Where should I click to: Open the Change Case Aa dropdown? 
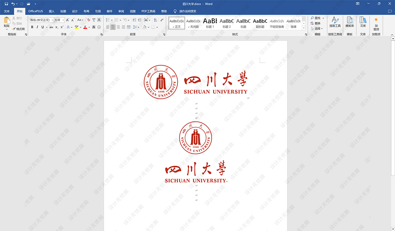[x=81, y=20]
